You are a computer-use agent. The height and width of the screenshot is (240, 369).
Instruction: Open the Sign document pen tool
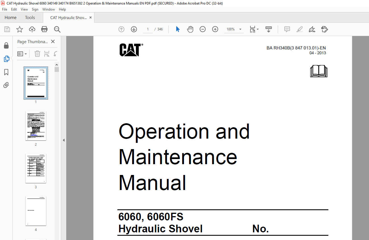312,29
